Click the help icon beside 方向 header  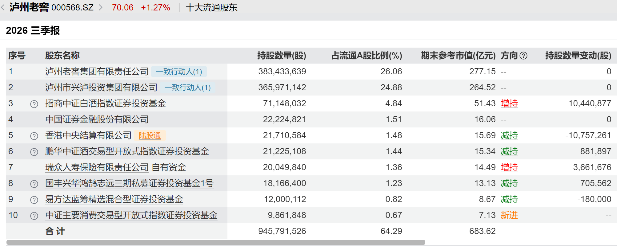[x=523, y=56]
